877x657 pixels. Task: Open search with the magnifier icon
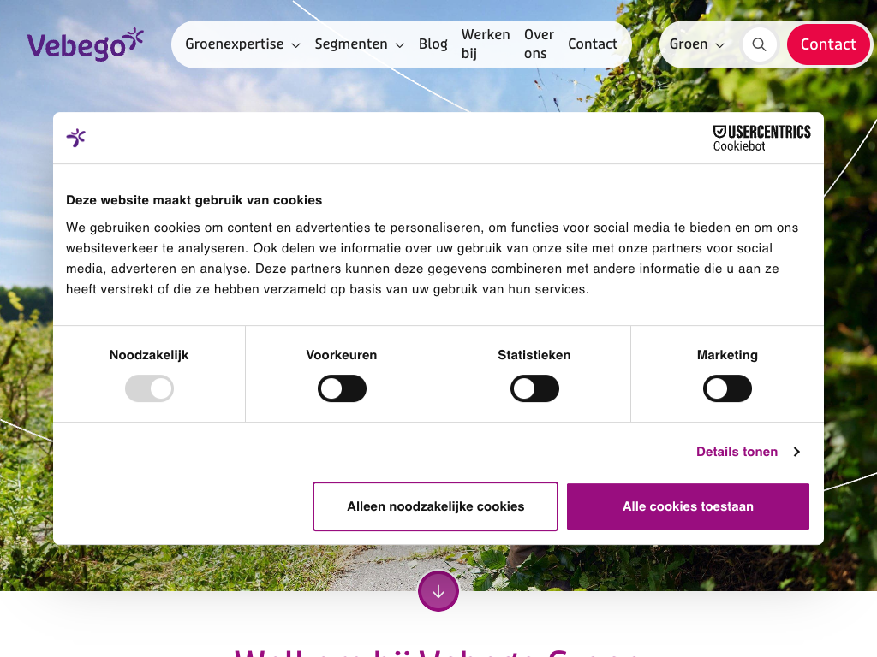(759, 44)
